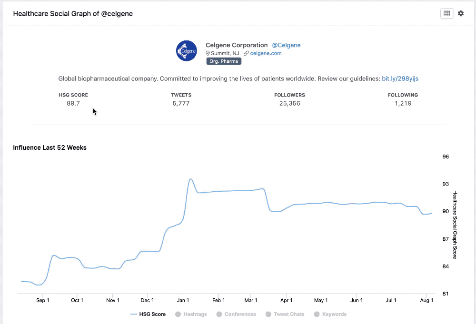Screen dimensions: 476x324
Task: Click the chain link icon beside celgene.com
Action: click(246, 53)
